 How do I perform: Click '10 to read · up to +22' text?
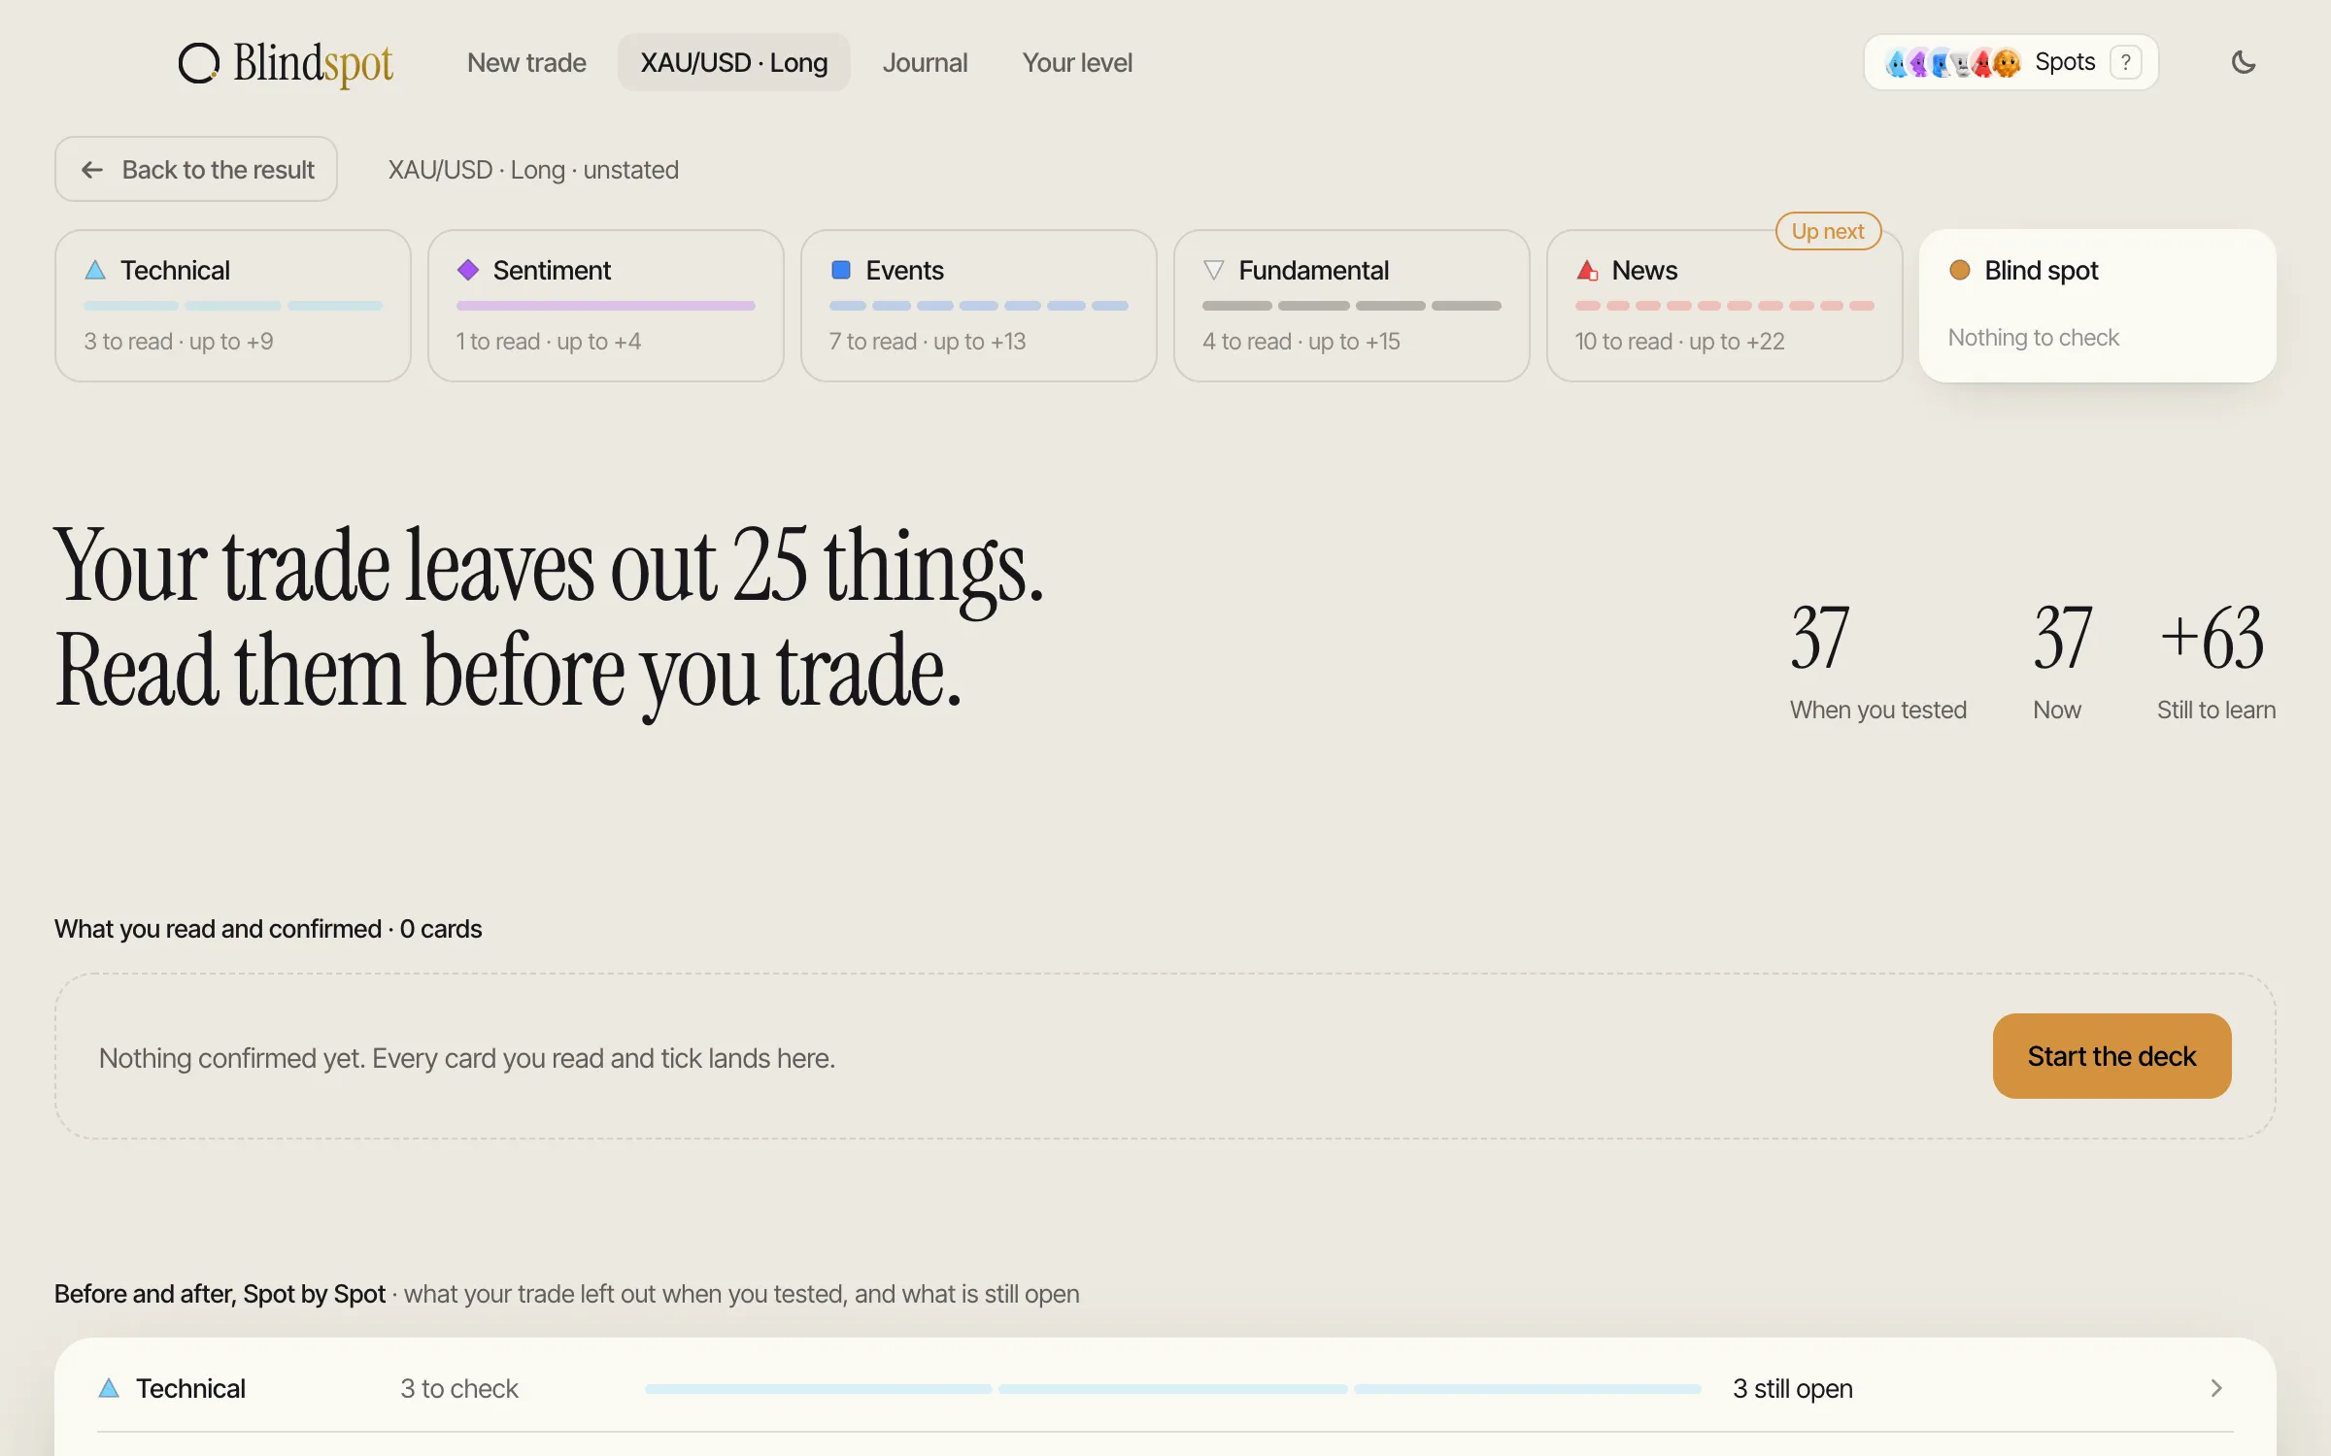pyautogui.click(x=1680, y=342)
